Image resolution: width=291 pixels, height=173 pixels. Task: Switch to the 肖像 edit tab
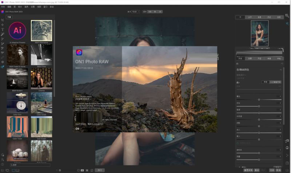click(x=269, y=58)
